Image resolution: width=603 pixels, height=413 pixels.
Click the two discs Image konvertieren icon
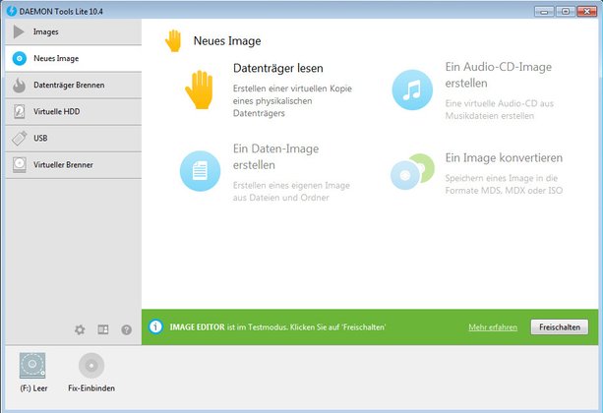[x=412, y=171]
